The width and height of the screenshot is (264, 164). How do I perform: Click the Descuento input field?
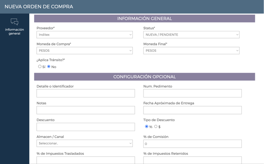[x=86, y=127]
